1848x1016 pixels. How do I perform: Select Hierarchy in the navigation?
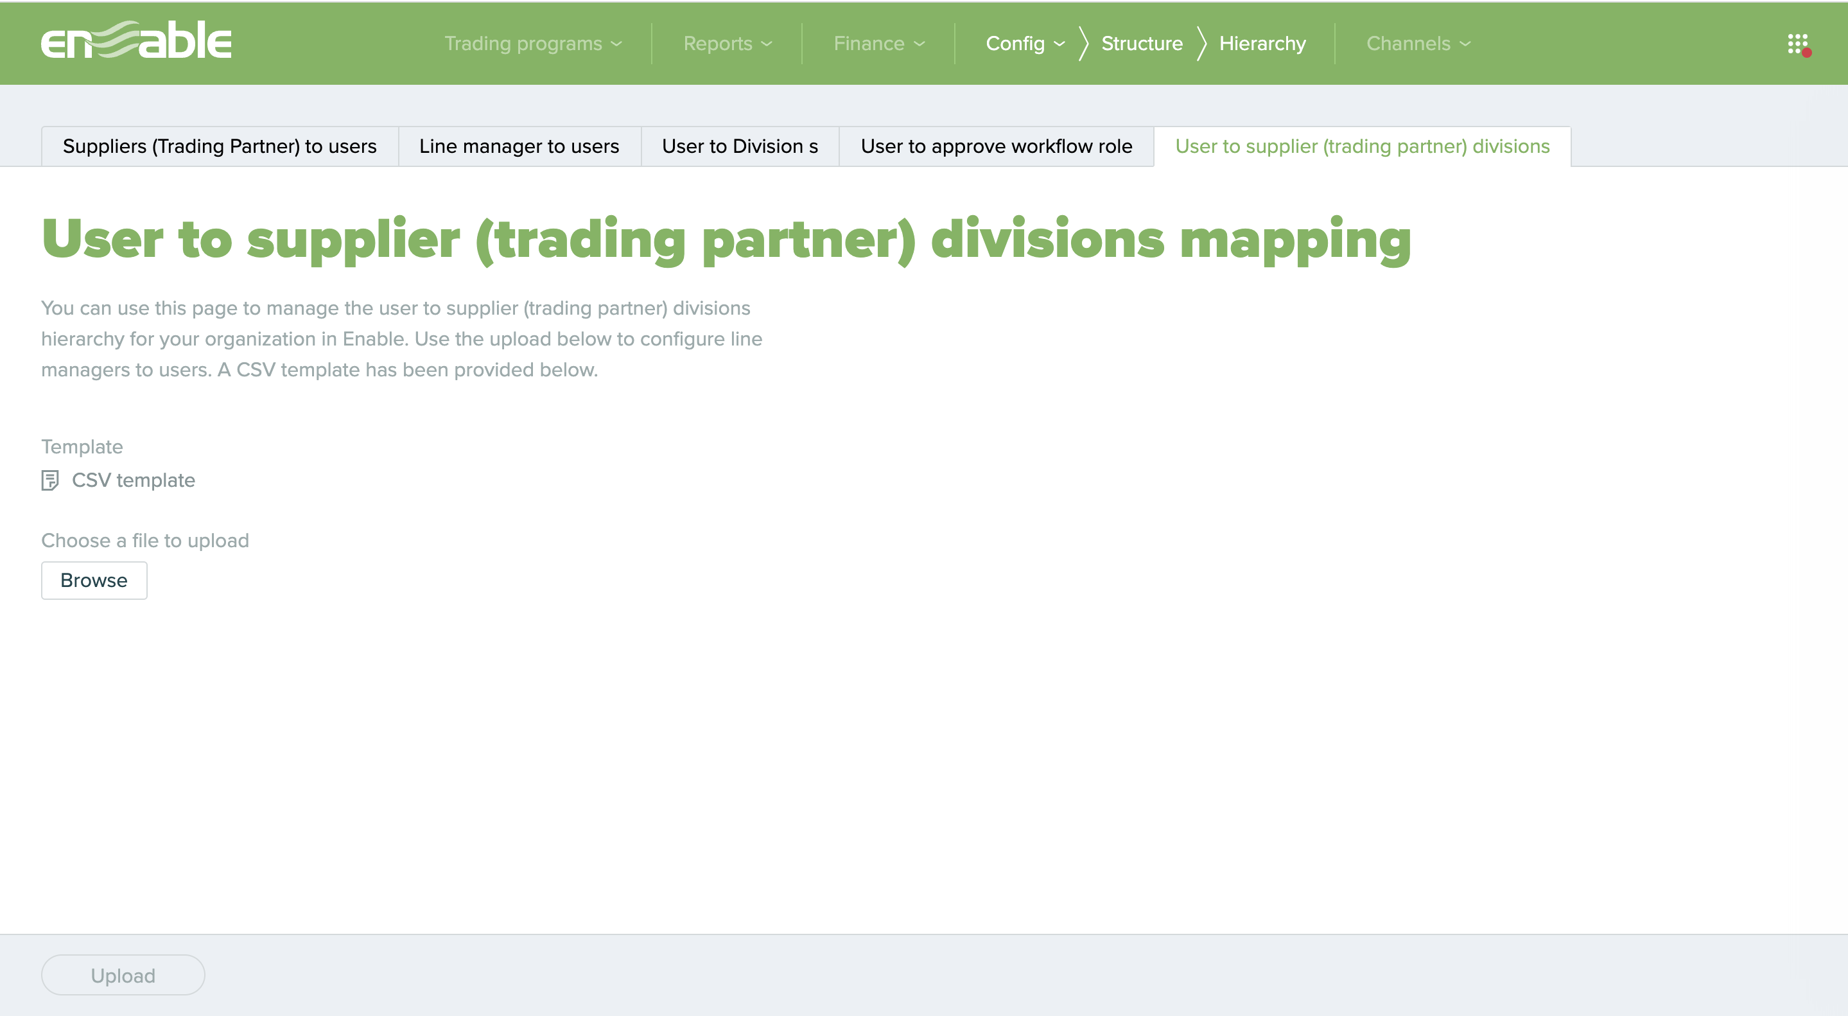[x=1262, y=44]
